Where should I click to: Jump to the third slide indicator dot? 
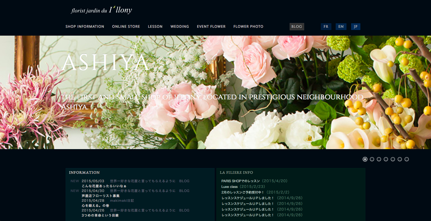coord(379,159)
